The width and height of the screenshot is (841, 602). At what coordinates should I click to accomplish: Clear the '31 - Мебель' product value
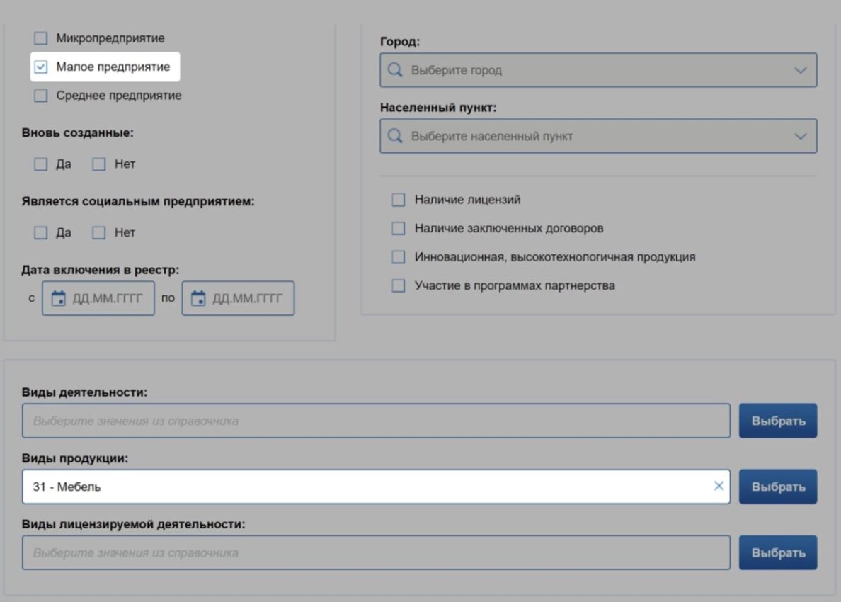719,486
